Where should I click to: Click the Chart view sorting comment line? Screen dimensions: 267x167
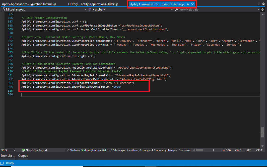pos(73,37)
